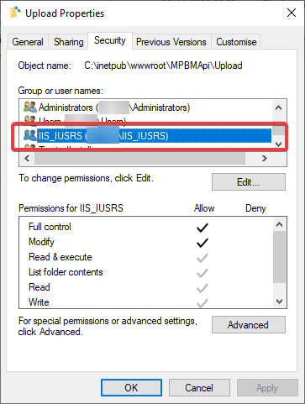This screenshot has height=404, width=305.
Task: Click the Read & execute Allow checkmark
Action: 202,258
